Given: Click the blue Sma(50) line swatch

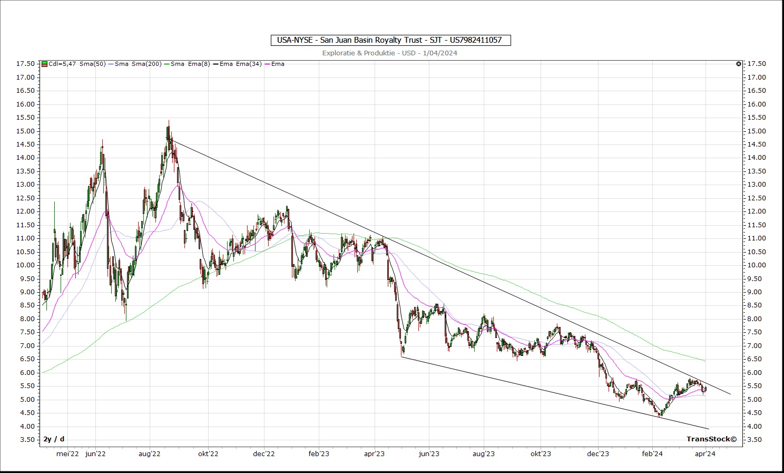Looking at the screenshot, I should (111, 64).
